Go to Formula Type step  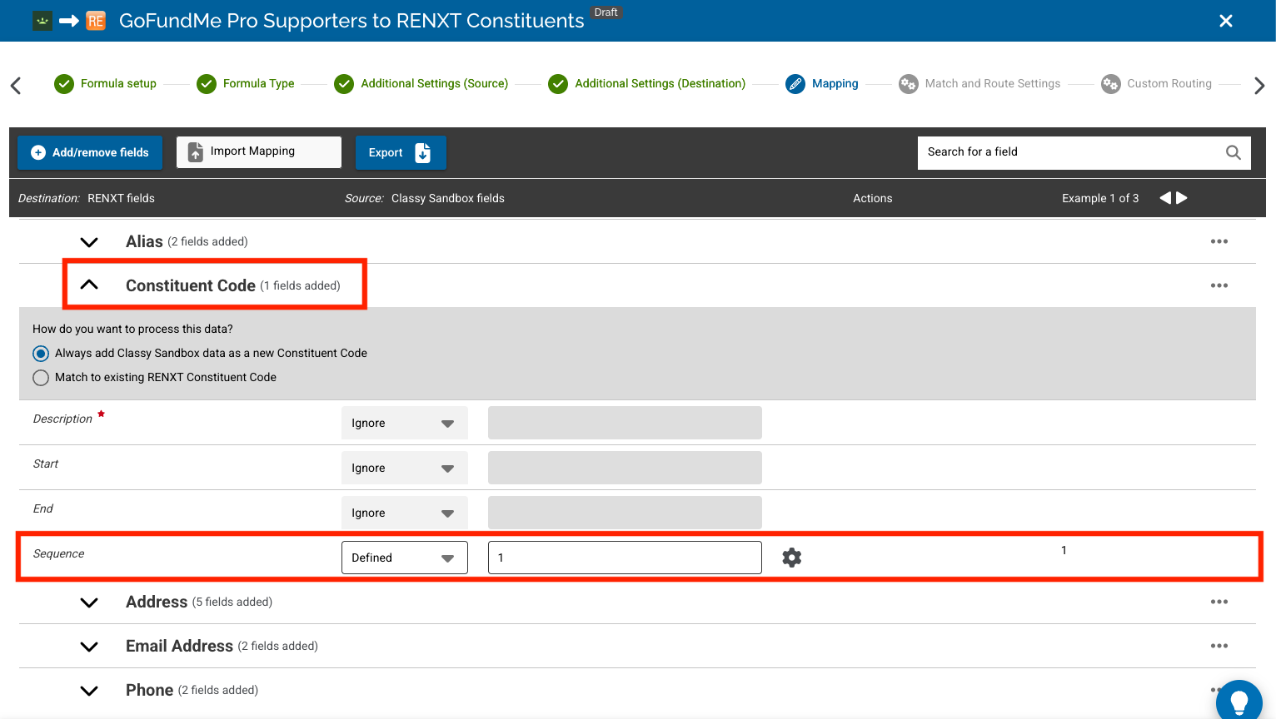pyautogui.click(x=246, y=84)
